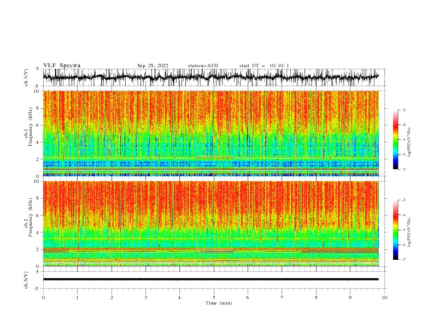The image size is (433, 334).
Task: Click the ch.1 colorbar label log(PSD)(V²/Hz)
Action: [409, 142]
